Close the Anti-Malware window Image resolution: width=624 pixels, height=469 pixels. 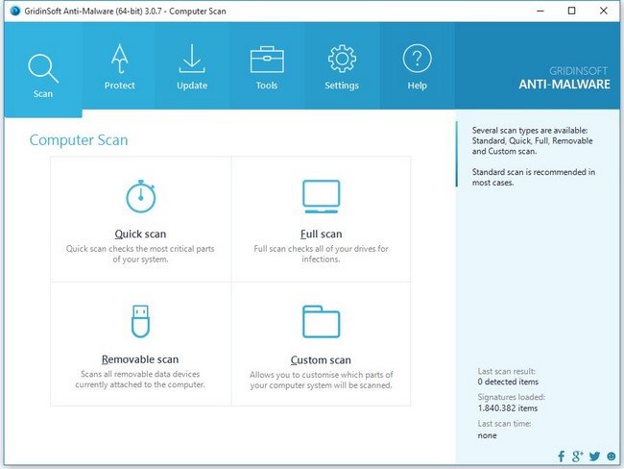(x=603, y=11)
